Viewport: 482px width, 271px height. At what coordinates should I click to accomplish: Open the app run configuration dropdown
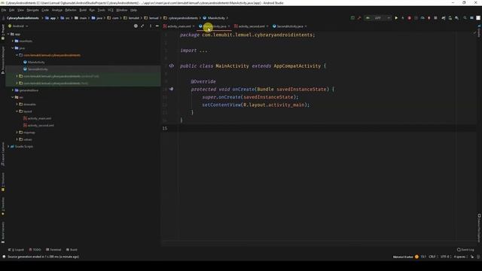378,18
